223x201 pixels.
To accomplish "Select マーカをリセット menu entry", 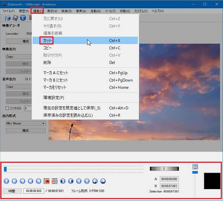I will [85, 88].
